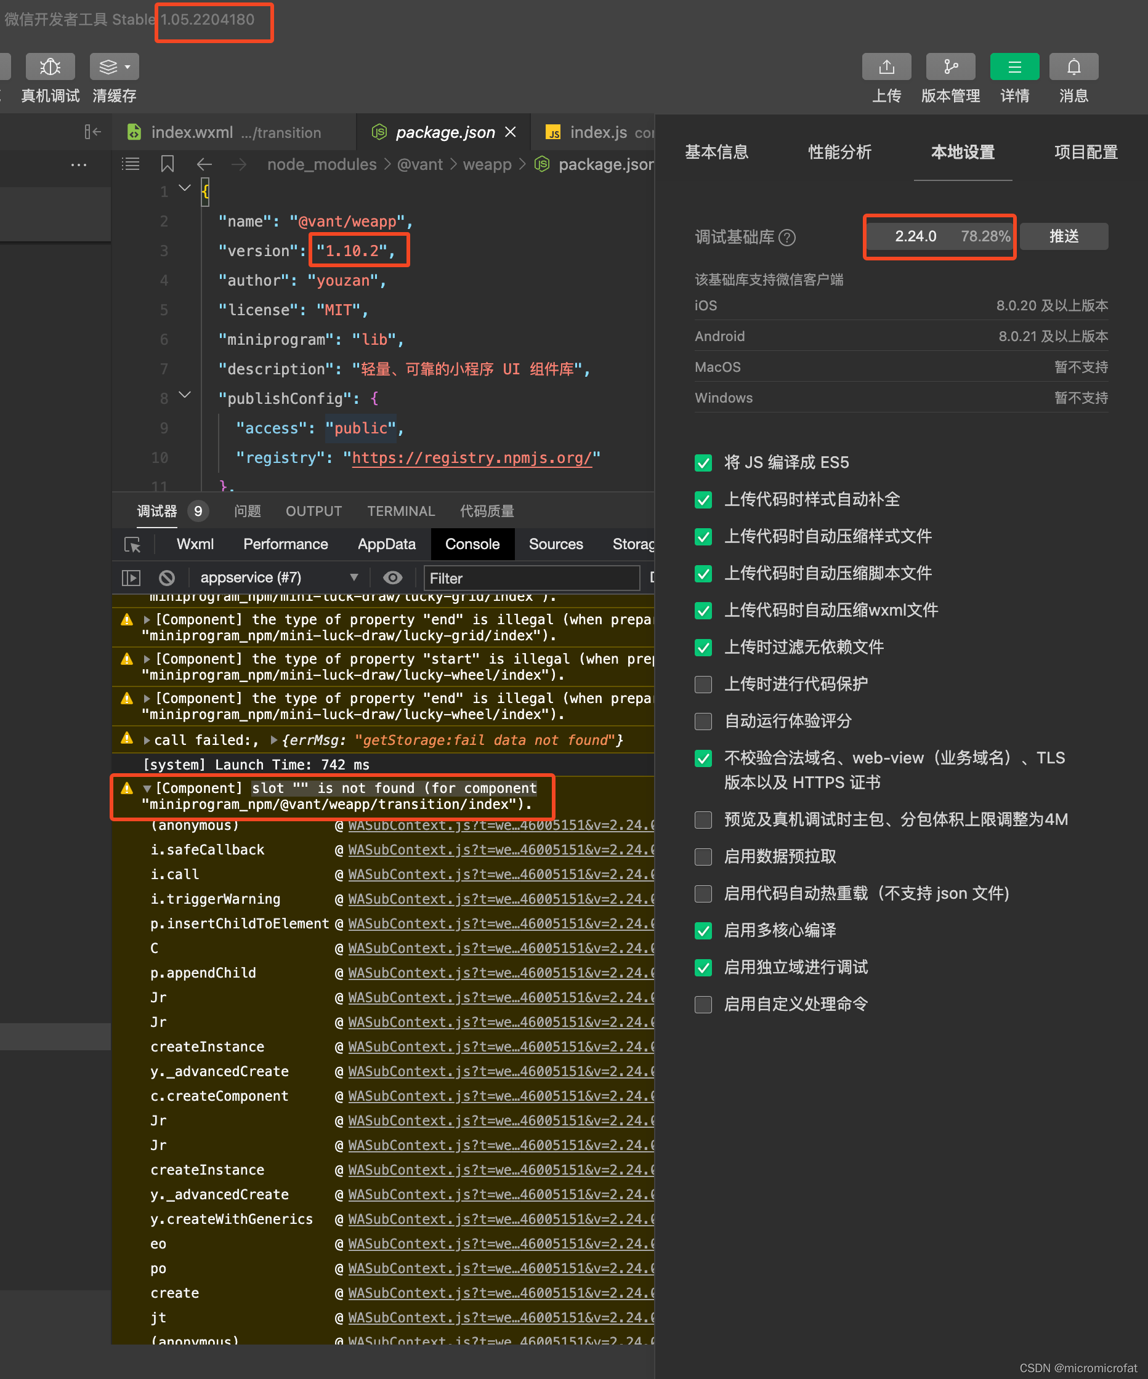1148x1379 pixels.
Task: Click the 真机调试 bug icon
Action: (x=50, y=66)
